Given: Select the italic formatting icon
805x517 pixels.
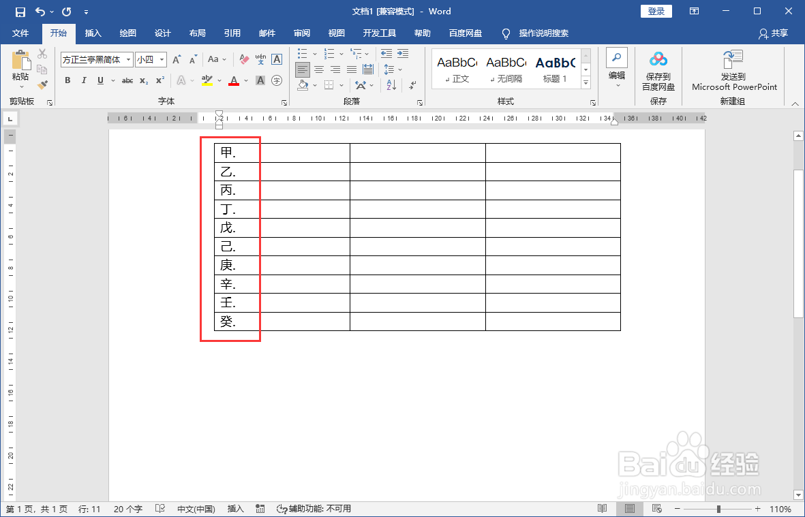Looking at the screenshot, I should pos(83,80).
